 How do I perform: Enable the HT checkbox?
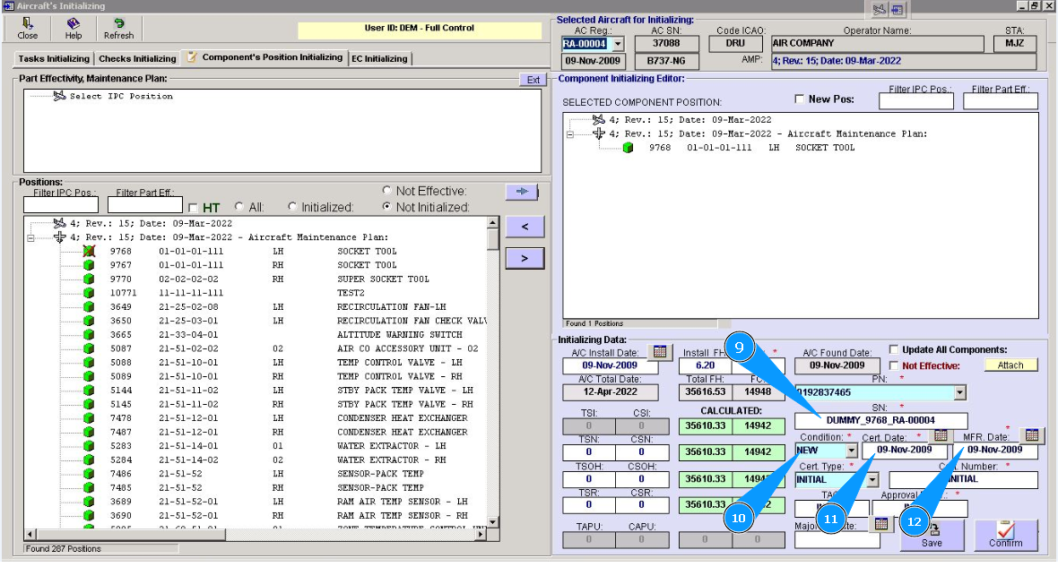point(194,208)
